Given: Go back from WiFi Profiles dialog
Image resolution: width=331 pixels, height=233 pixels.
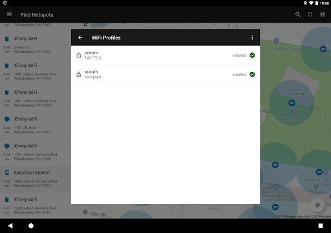Looking at the screenshot, I should [x=80, y=38].
